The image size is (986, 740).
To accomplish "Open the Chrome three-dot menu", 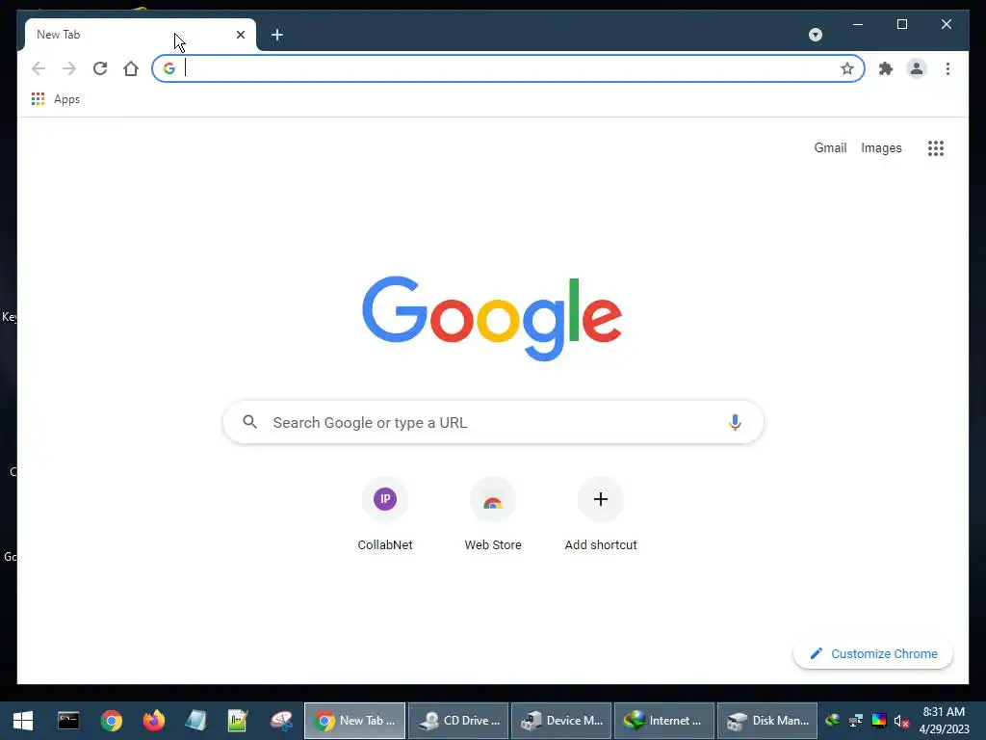I will tap(947, 68).
